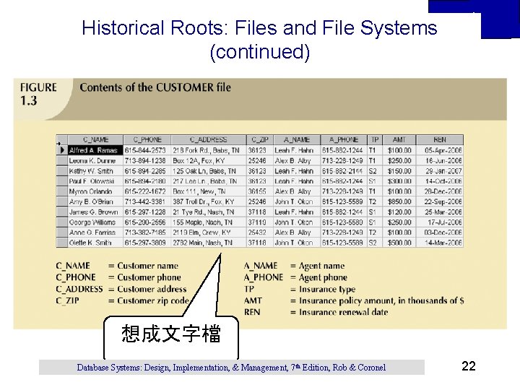Click amount $500.00

pyautogui.click(x=399, y=243)
